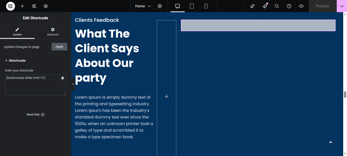Open the help question mark icon

tap(289, 6)
